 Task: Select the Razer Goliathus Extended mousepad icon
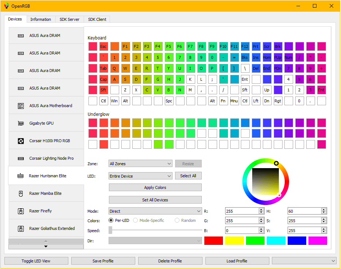point(21,228)
